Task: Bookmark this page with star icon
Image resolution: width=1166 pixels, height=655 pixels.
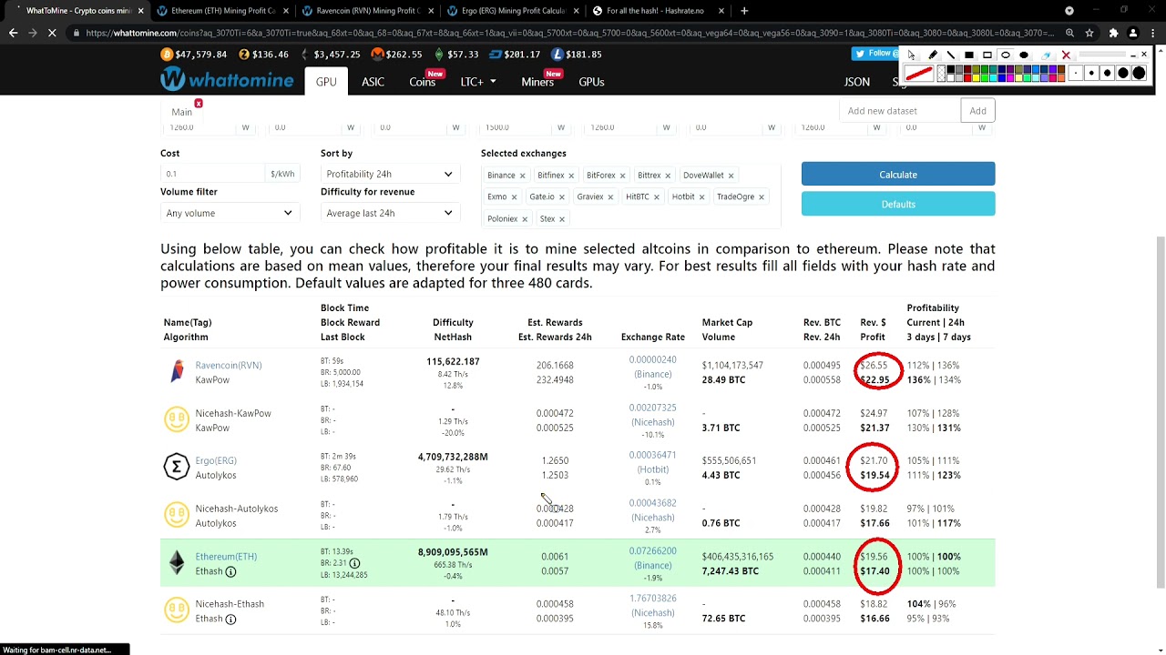Action: pos(1089,33)
